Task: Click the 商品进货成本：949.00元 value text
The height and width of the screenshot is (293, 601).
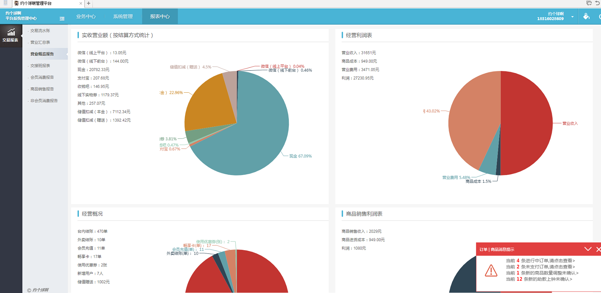Action: 363,240
